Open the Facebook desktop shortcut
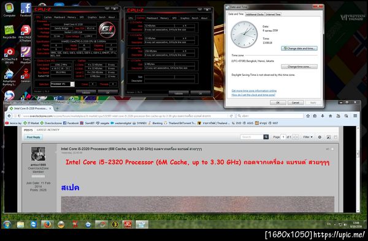 tap(26, 10)
